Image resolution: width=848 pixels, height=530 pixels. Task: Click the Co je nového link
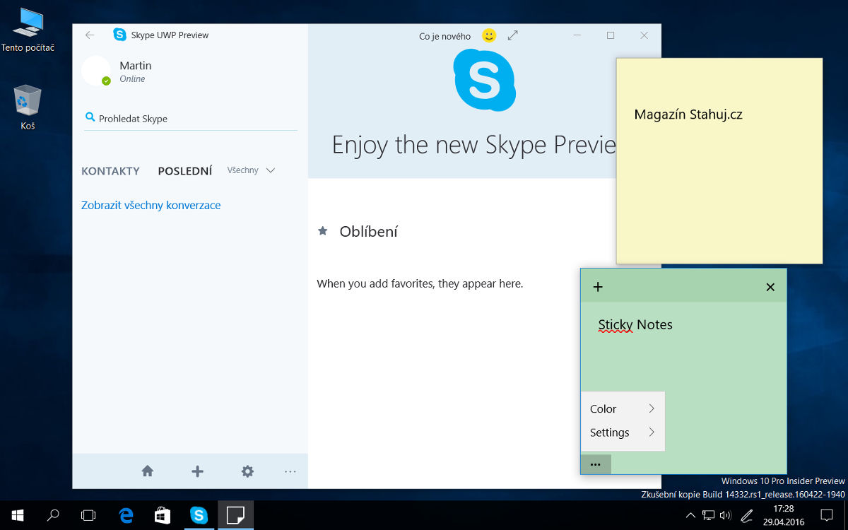tap(445, 36)
